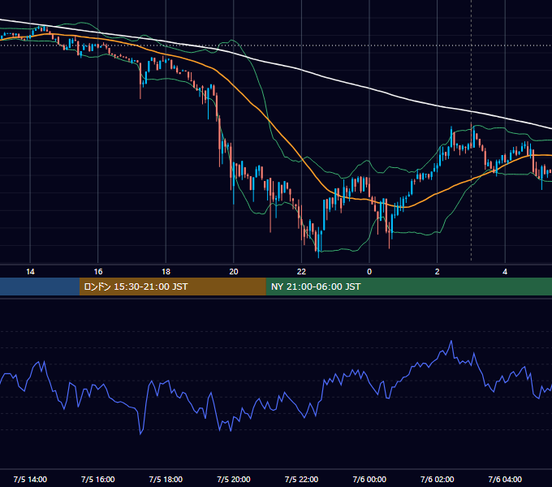Screen dimensions: 552x487
Task: Click the 4 hour axis label
Action: (505, 272)
